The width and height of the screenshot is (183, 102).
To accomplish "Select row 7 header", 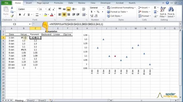I will click(3, 50).
